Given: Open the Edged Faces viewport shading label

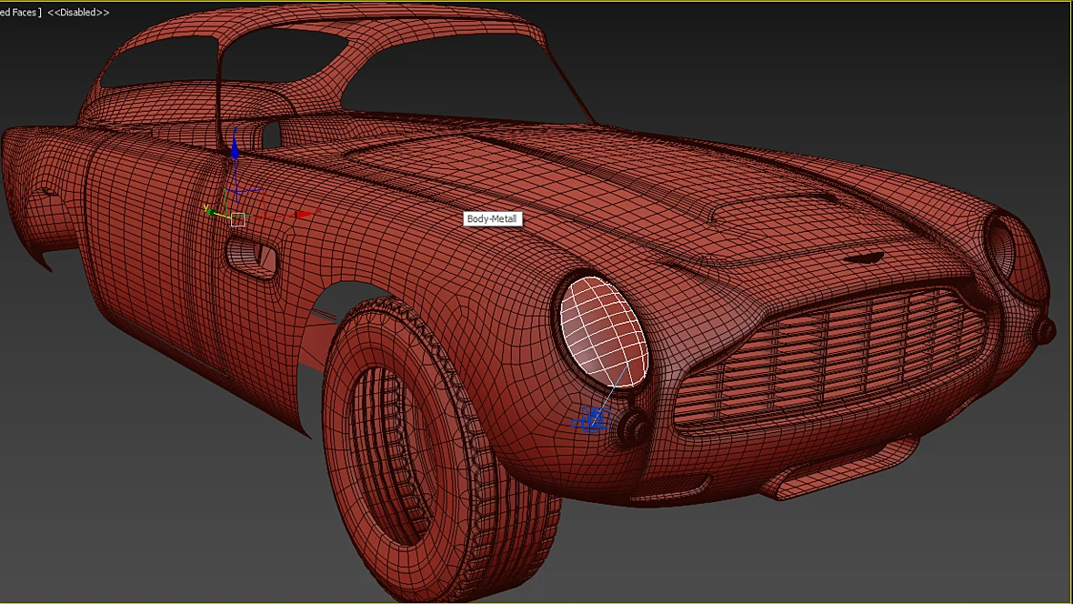Looking at the screenshot, I should tap(21, 13).
